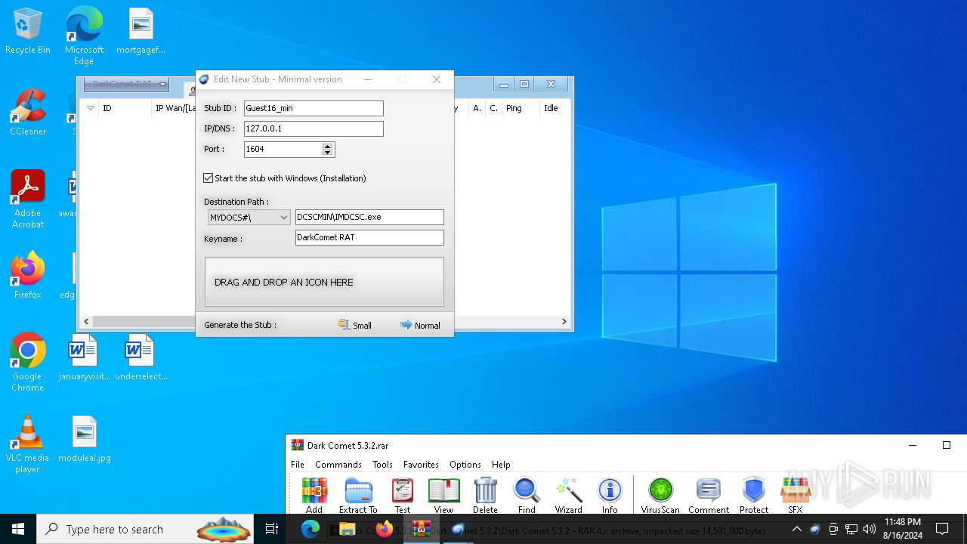Open Adobe Acrobat desktop shortcut
The image size is (967, 544).
(28, 199)
